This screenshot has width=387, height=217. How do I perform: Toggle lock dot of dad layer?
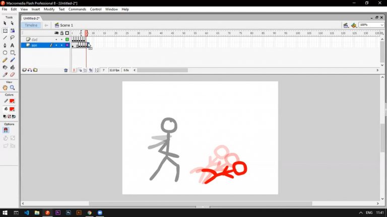[x=61, y=39]
